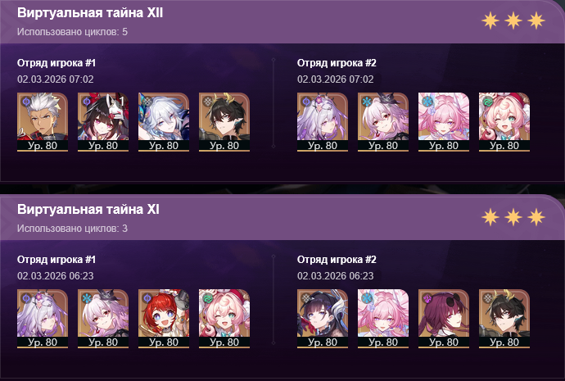Click the wind element icon on the winking character in stage XI
Screen dimensions: 565x381
208,298
